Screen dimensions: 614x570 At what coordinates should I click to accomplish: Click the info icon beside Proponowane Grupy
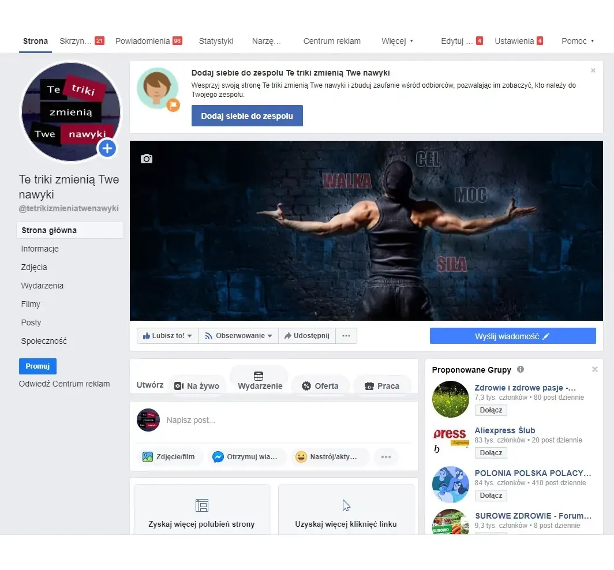pos(521,369)
